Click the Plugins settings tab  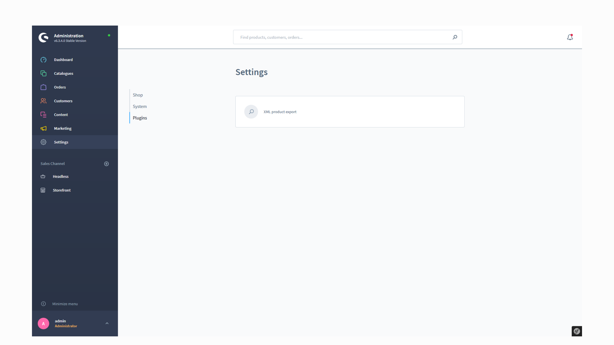139,118
